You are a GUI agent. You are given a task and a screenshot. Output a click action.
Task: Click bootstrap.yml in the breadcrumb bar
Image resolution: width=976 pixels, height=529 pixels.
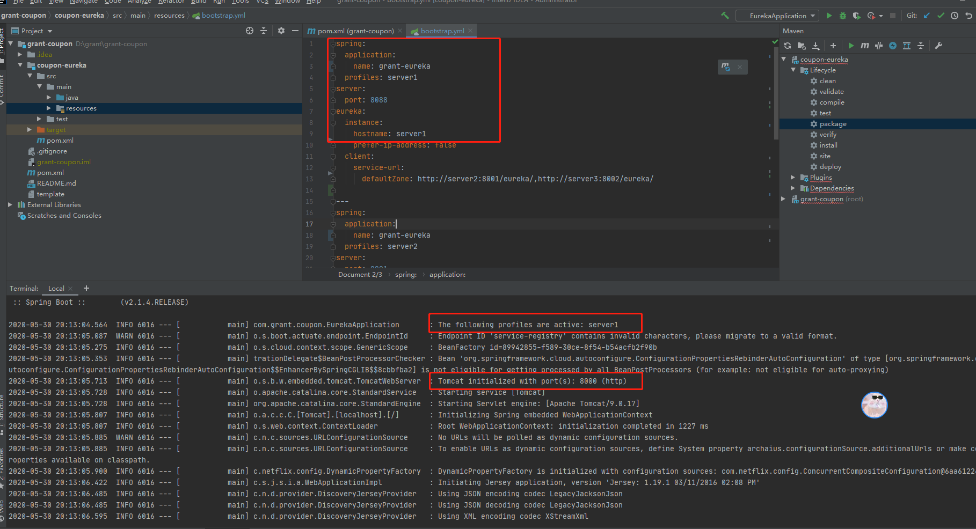pos(223,15)
